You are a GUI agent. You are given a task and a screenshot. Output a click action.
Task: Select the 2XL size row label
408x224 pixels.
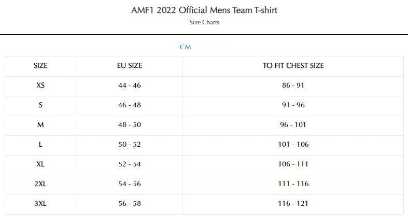click(x=40, y=184)
